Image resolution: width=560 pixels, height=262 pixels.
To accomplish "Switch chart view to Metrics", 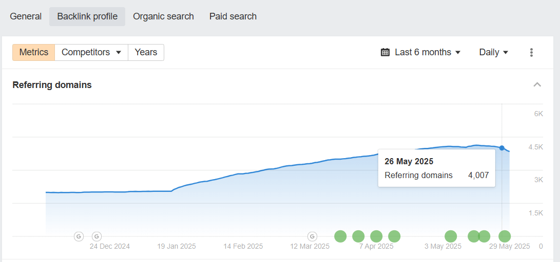I will pos(34,52).
